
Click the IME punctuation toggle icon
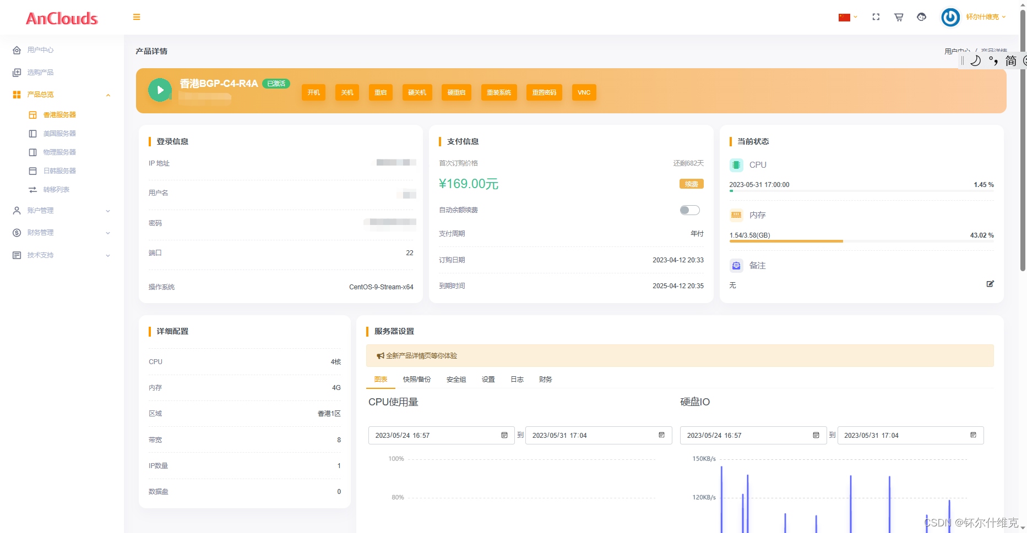(993, 61)
